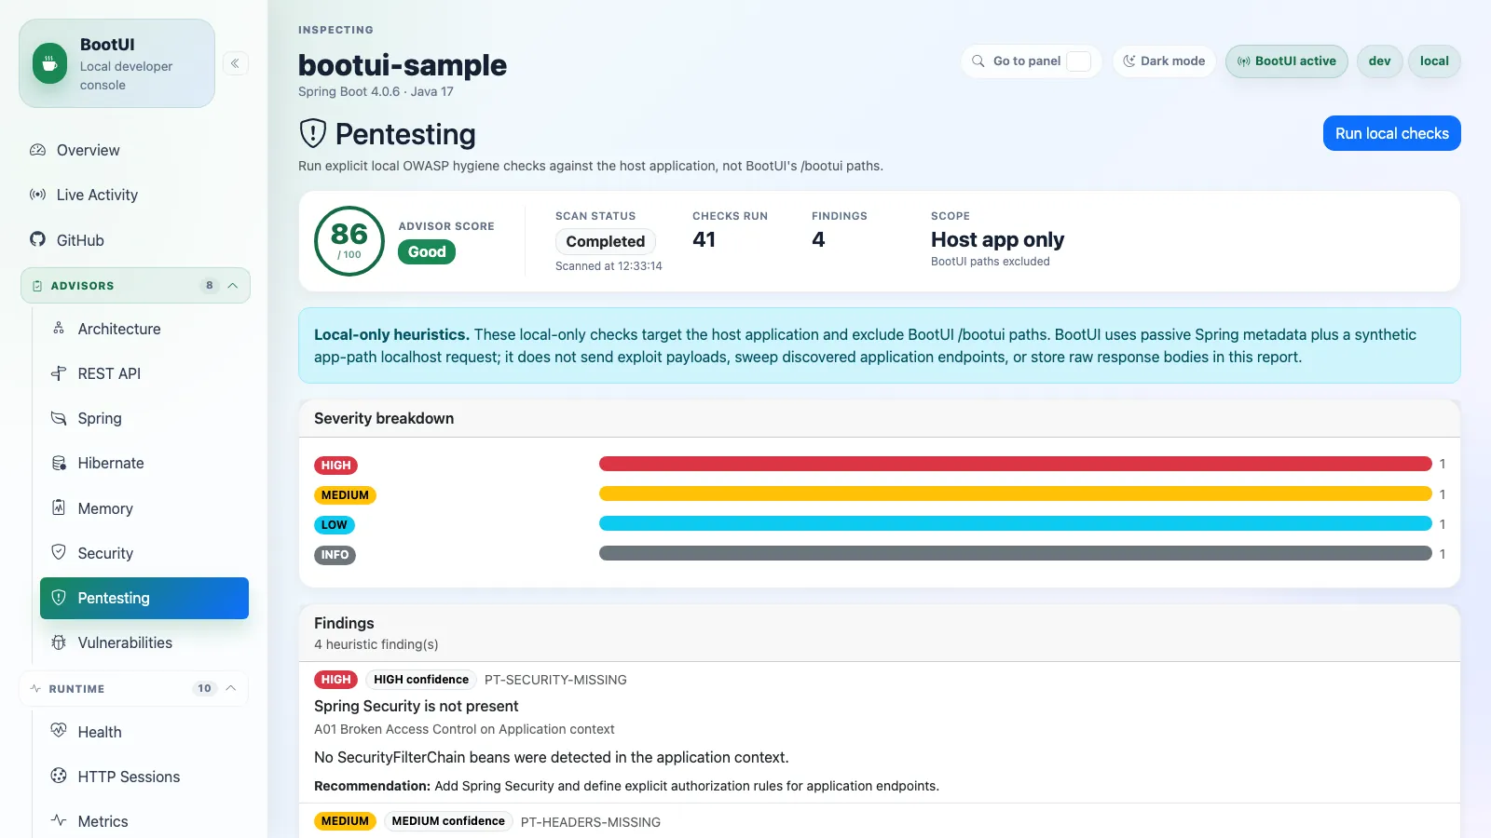Click the Runtime pulse icon
The width and height of the screenshot is (1491, 838).
click(x=35, y=688)
